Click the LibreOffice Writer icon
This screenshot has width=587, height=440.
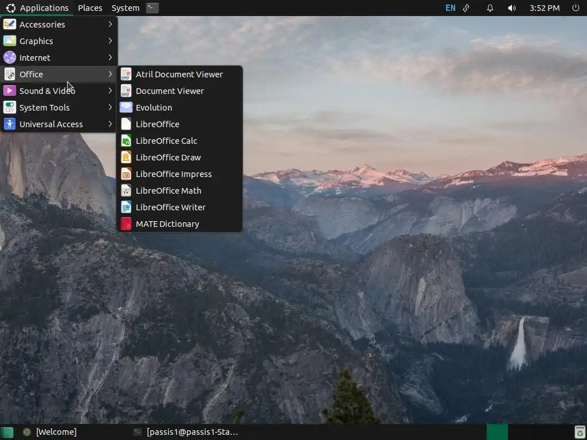point(126,207)
